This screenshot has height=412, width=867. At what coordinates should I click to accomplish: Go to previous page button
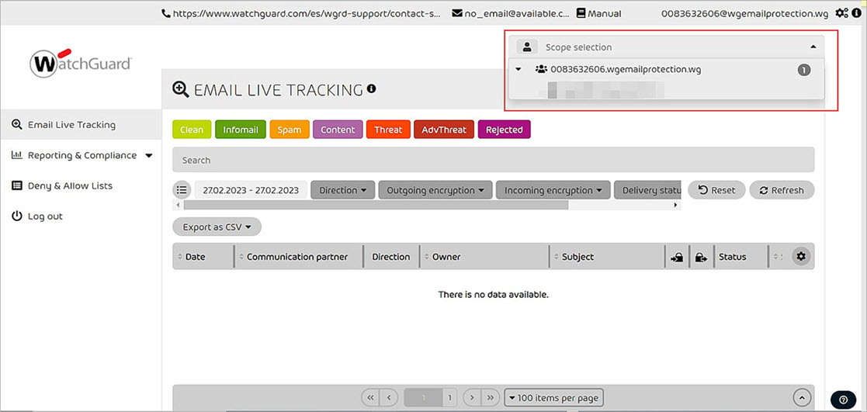tap(390, 397)
